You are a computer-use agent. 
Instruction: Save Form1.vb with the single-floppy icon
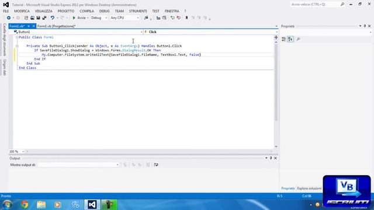pyautogui.click(x=38, y=18)
